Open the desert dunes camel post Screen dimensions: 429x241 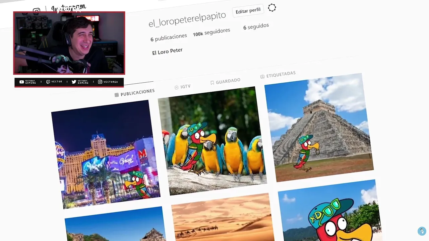(x=223, y=217)
